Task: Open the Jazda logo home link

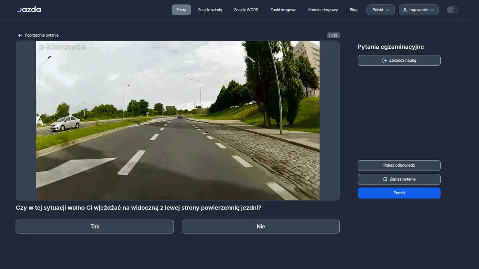Action: point(29,10)
